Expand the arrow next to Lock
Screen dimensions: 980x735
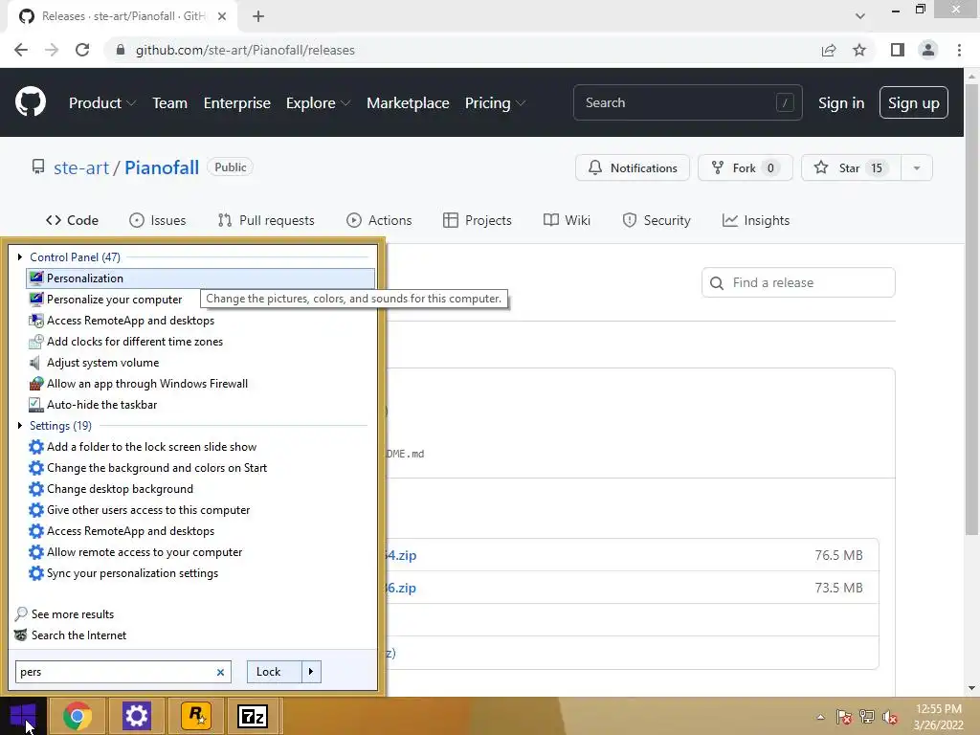[x=311, y=672]
